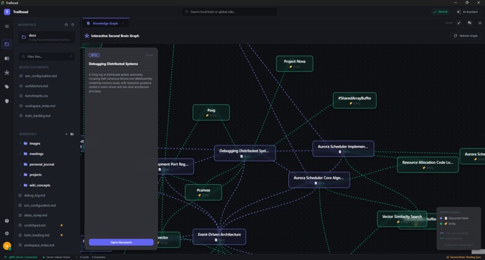Open the tags icon in sidebar
This screenshot has height=260, width=485.
7,87
